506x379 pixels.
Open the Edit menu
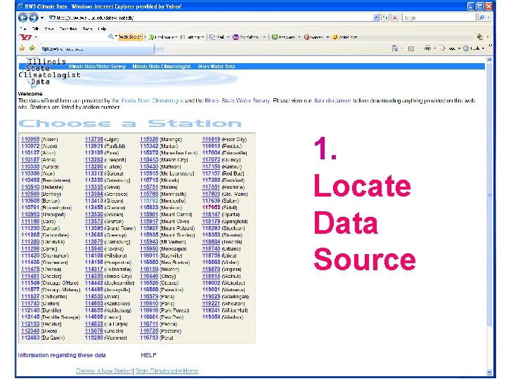tap(36, 29)
